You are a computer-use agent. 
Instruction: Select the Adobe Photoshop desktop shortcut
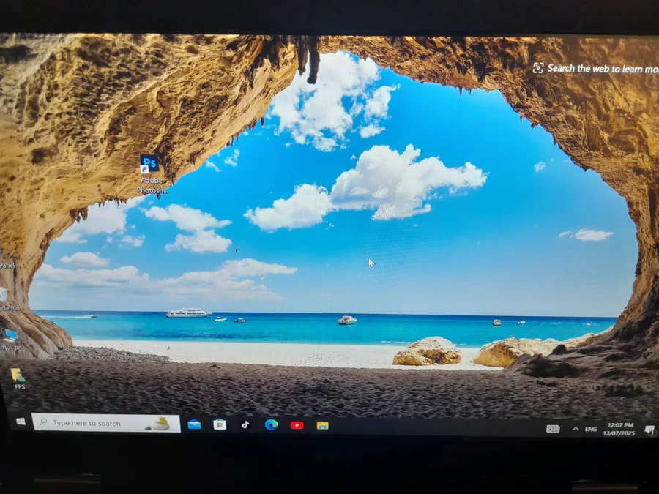pos(151,174)
